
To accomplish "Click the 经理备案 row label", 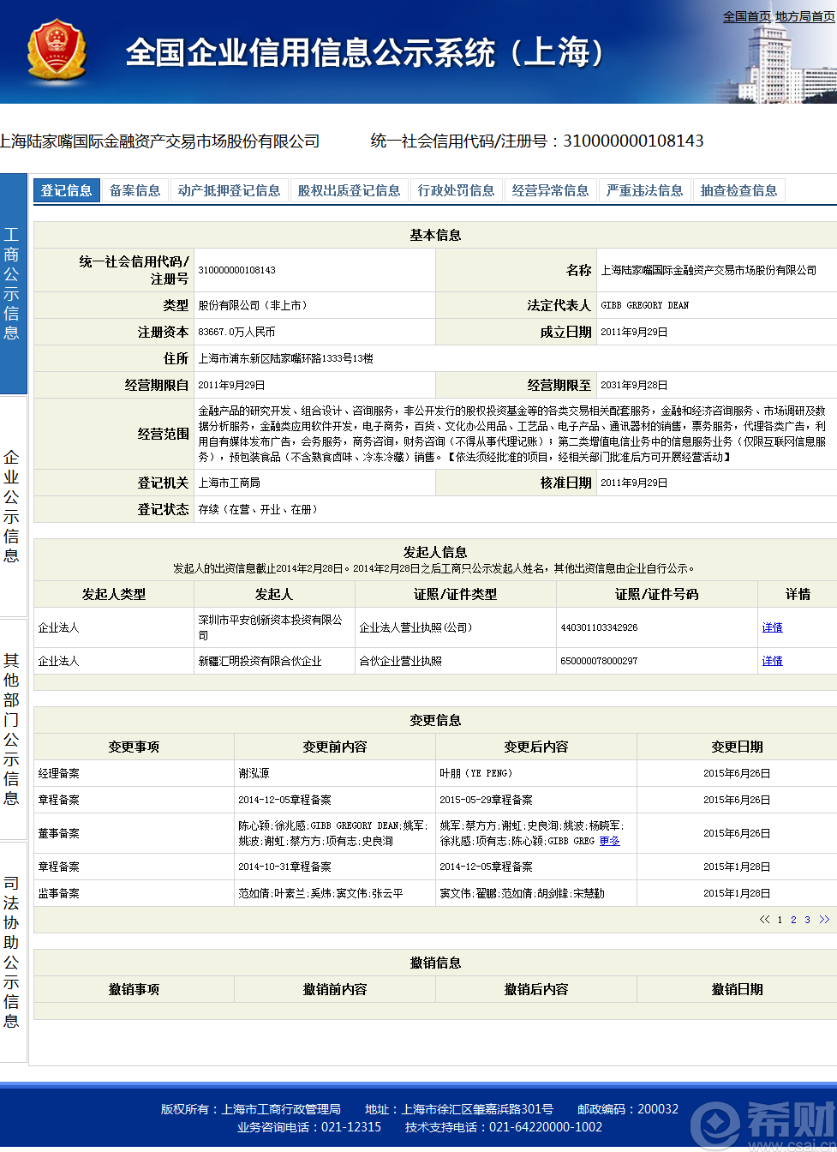I will click(x=58, y=773).
